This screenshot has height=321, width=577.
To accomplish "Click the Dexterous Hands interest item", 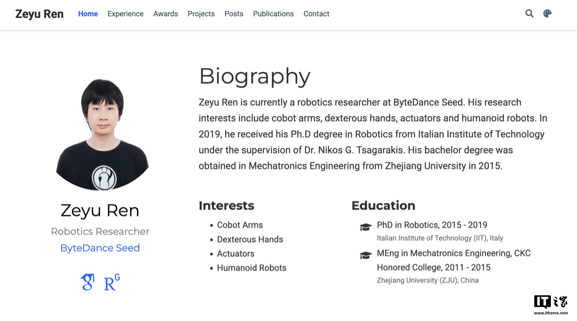I will tap(250, 239).
